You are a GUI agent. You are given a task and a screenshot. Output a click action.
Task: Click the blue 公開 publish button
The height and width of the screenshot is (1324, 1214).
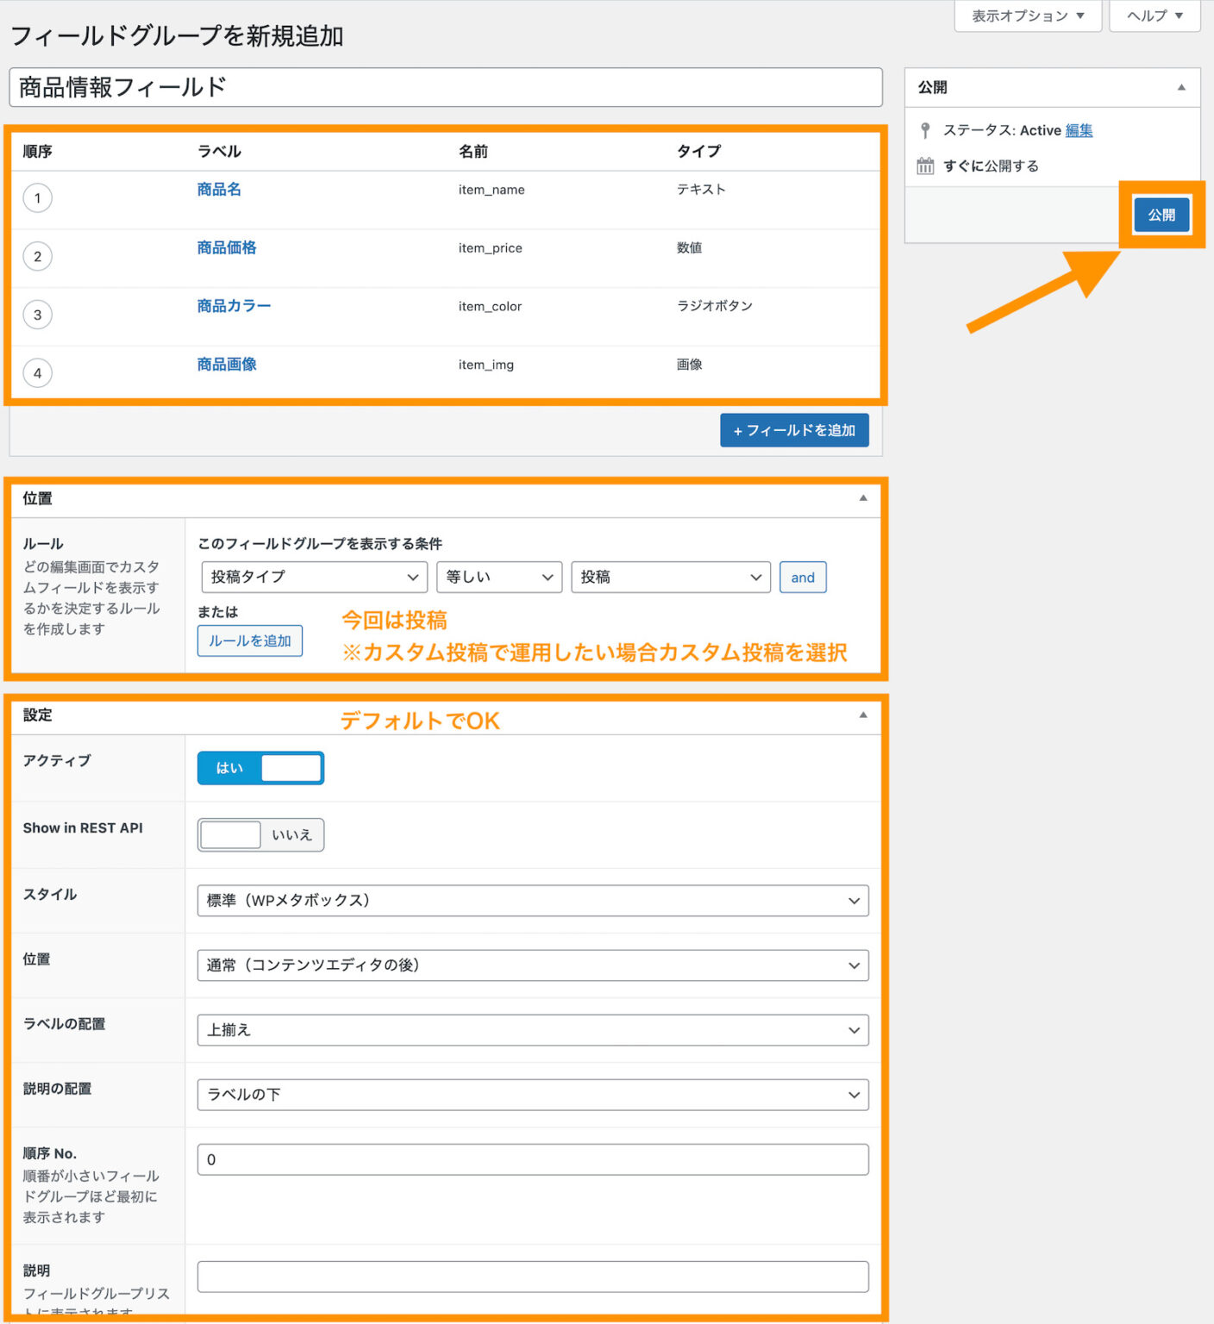[x=1161, y=215]
